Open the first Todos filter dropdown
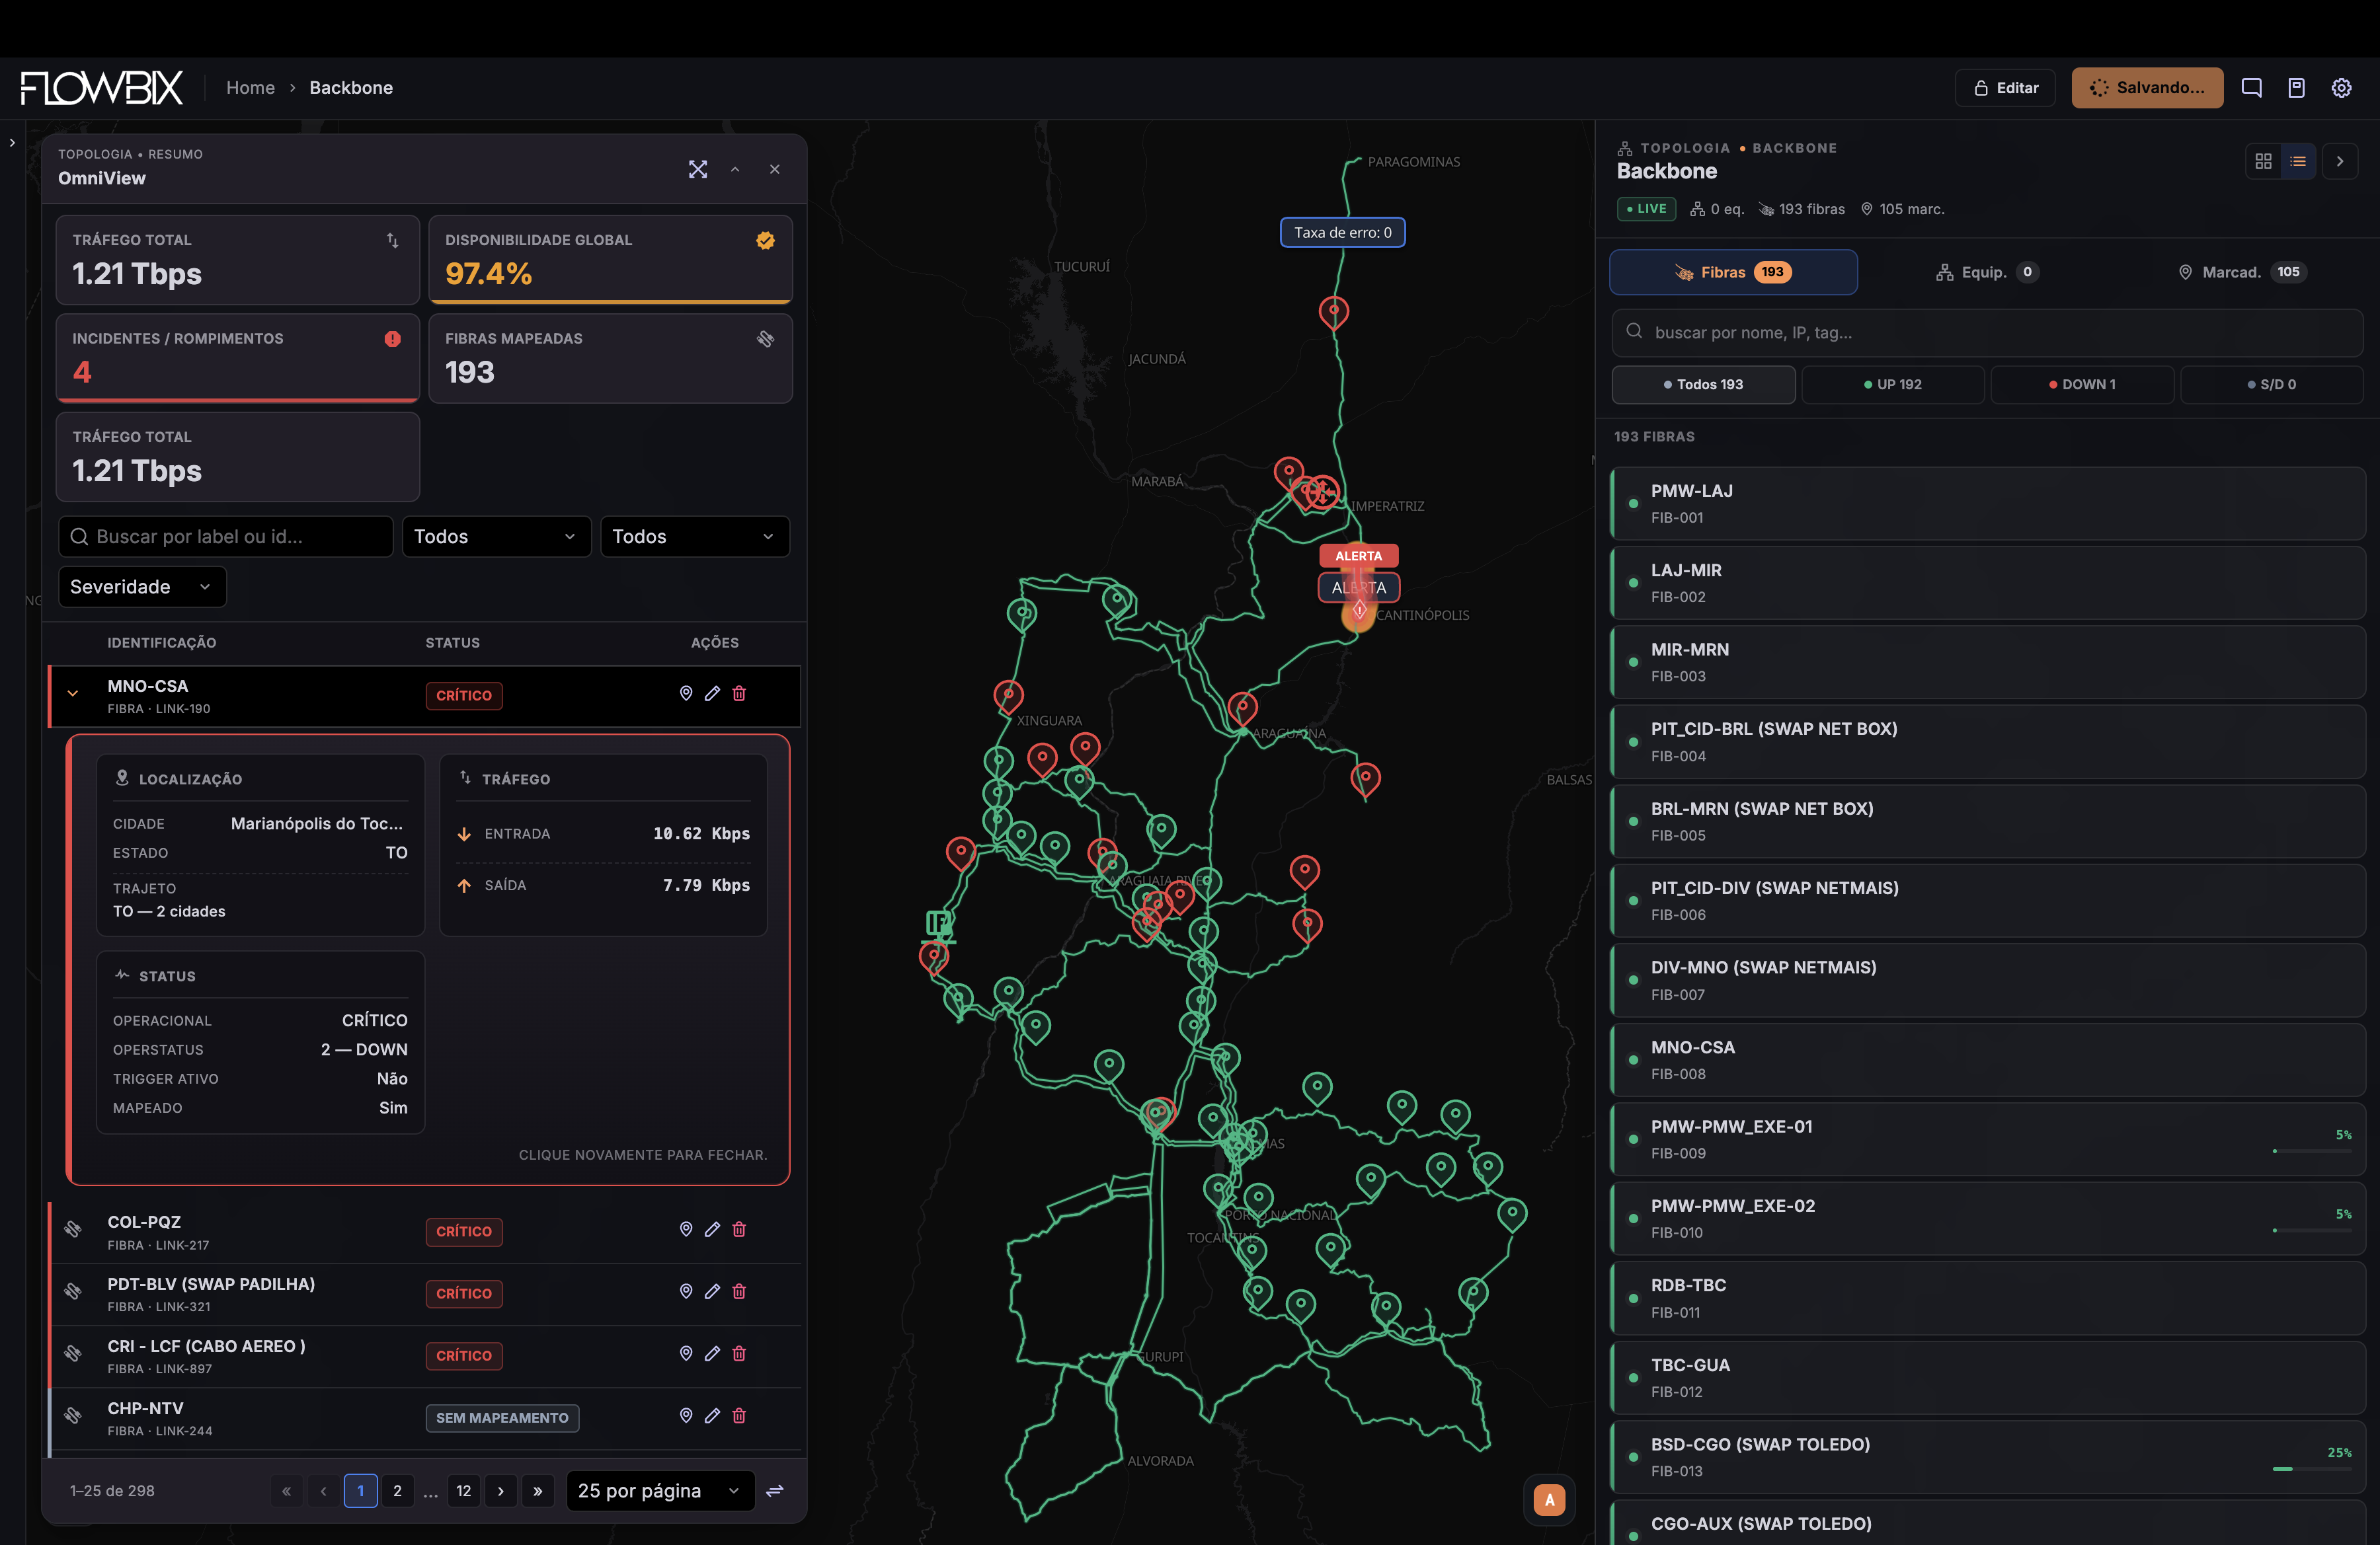 coord(496,537)
